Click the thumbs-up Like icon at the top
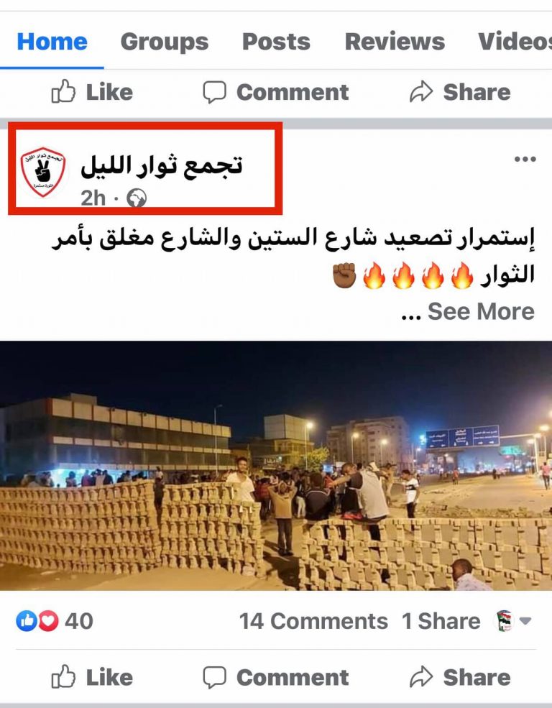Image resolution: width=552 pixels, height=708 pixels. [63, 92]
